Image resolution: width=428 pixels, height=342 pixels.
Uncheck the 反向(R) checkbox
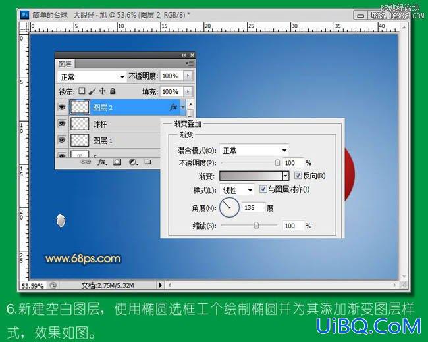click(x=298, y=175)
